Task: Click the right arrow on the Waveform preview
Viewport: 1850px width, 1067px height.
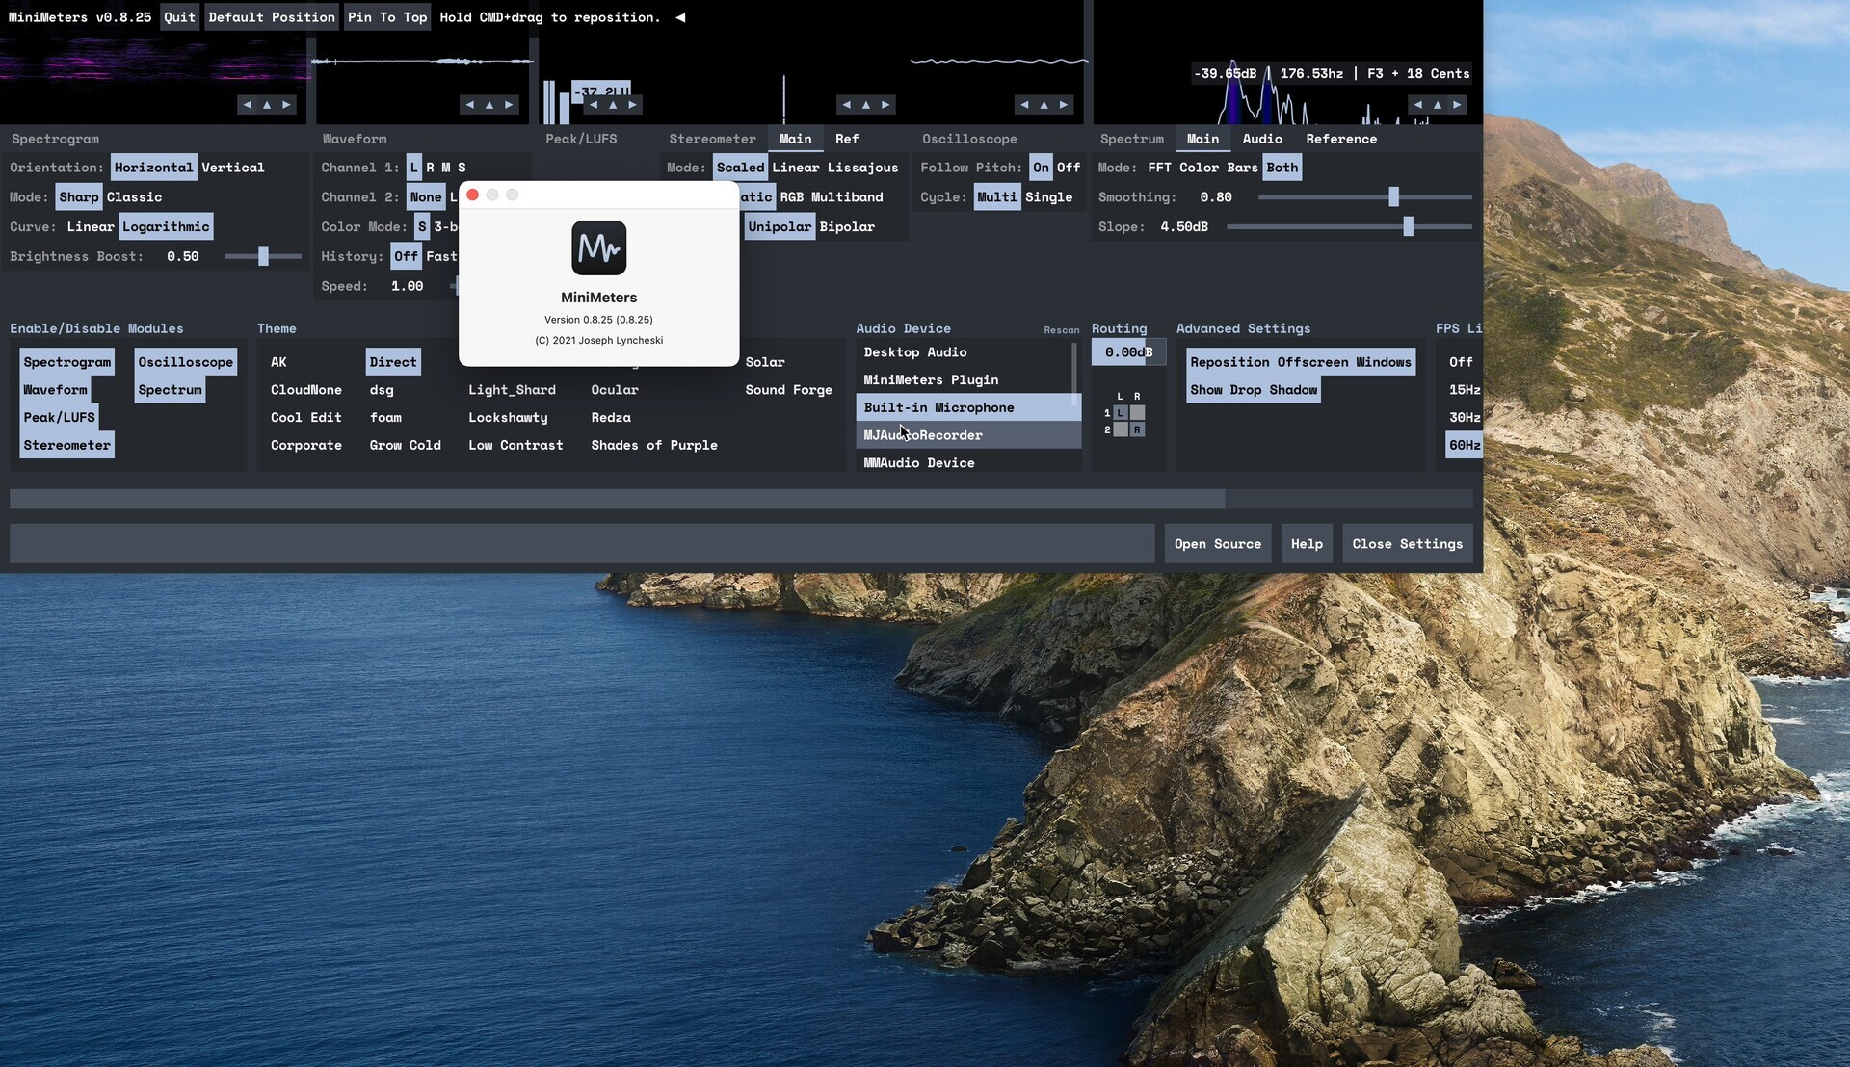Action: (509, 105)
